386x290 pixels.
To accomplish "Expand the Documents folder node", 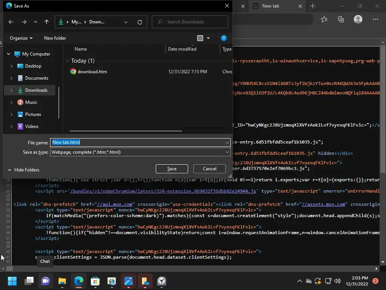I will click(x=12, y=78).
